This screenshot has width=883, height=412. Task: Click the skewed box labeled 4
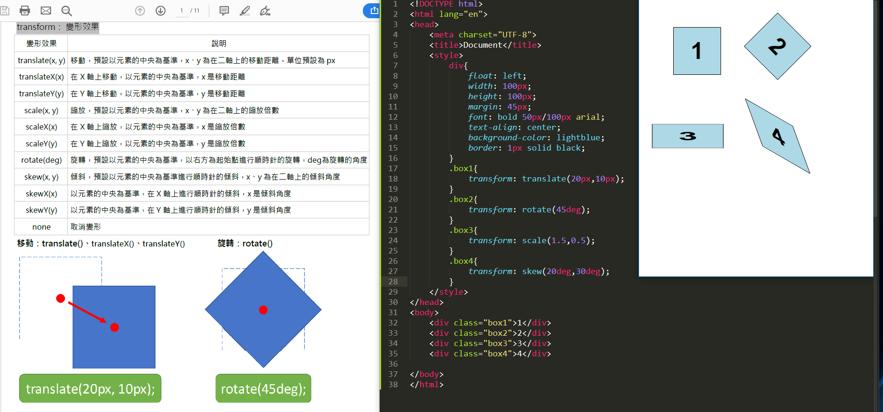coord(778,137)
